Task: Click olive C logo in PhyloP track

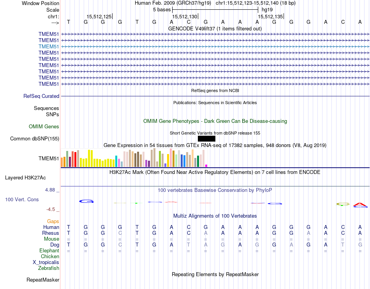Action: click(x=343, y=204)
